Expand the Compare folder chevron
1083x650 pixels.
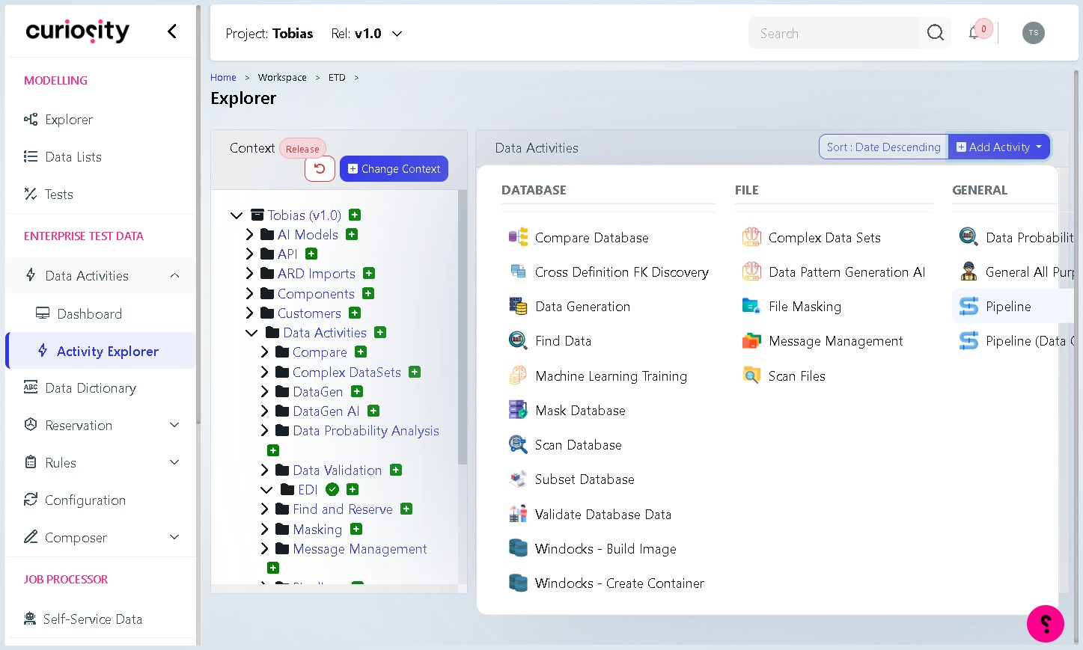coord(264,352)
